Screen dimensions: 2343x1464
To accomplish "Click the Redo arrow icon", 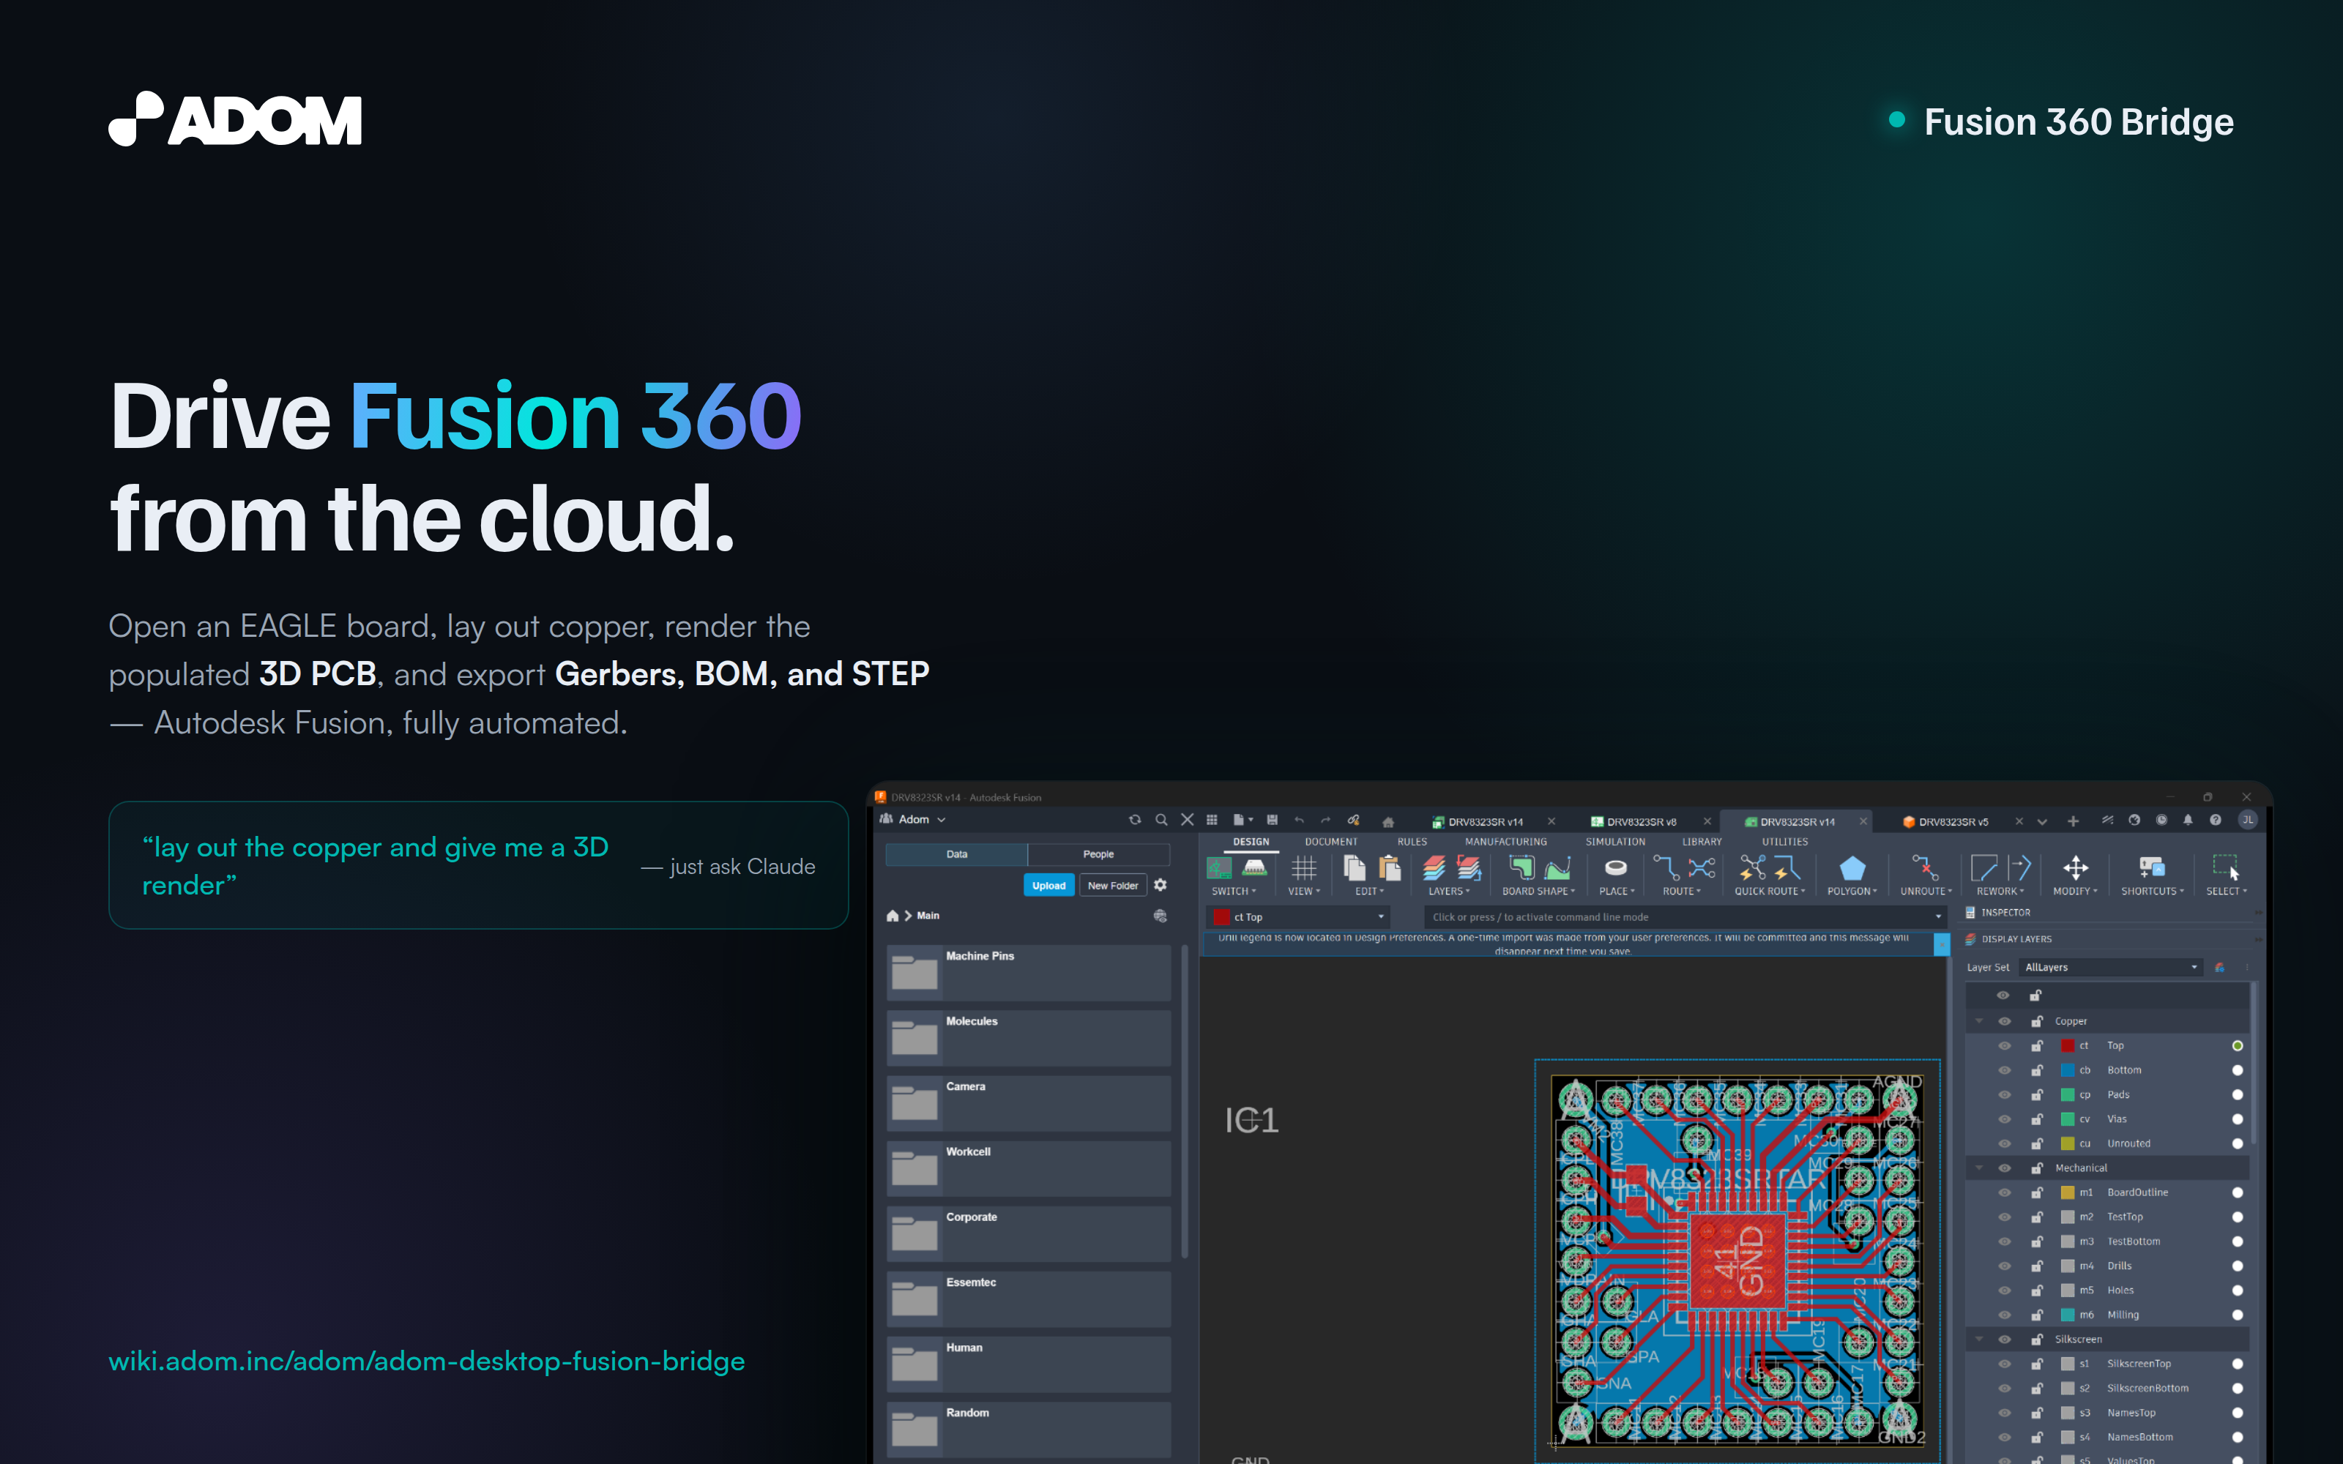I will pos(1325,820).
